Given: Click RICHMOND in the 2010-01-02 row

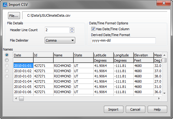Looking at the screenshot, I should 64,71.
